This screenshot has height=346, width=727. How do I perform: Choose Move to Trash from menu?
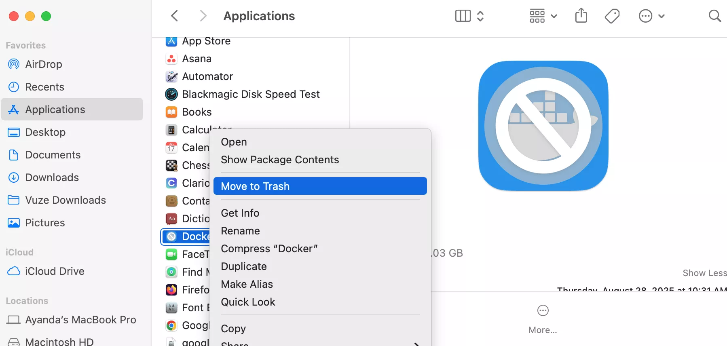320,186
